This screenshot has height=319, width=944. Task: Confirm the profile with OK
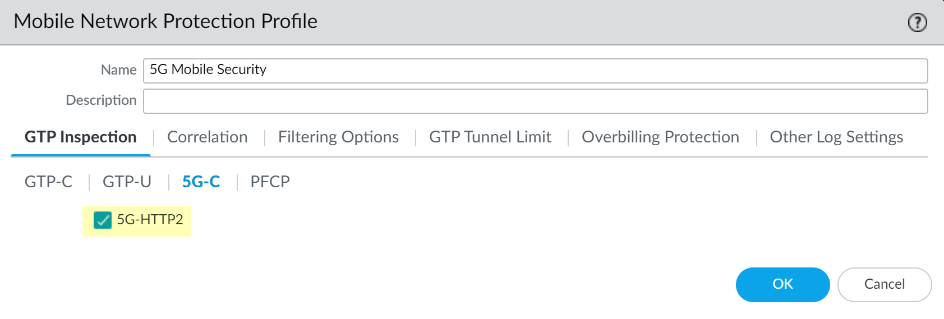click(782, 284)
